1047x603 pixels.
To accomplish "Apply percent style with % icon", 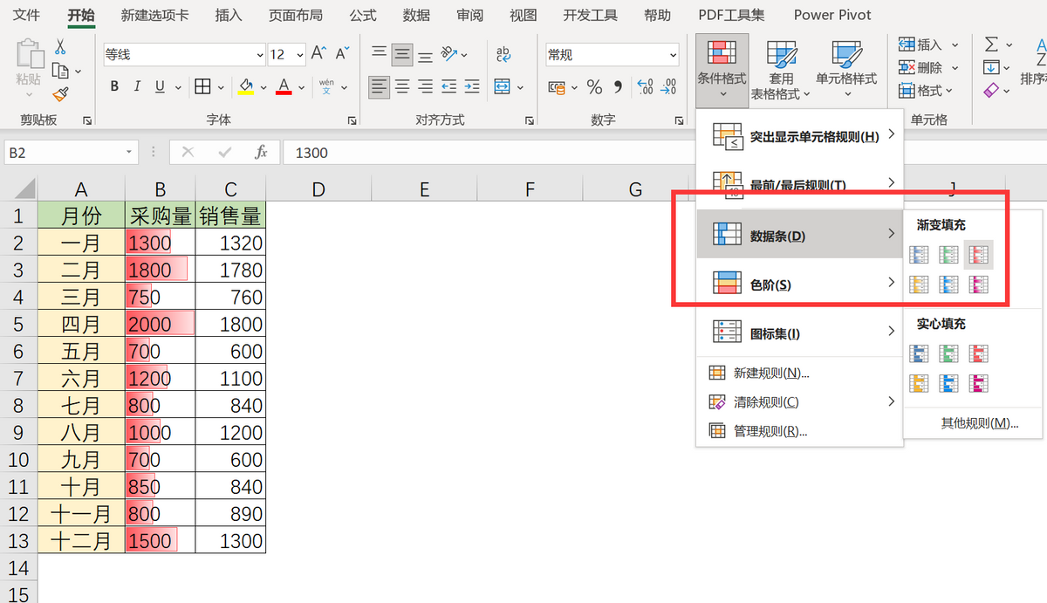I will point(594,87).
